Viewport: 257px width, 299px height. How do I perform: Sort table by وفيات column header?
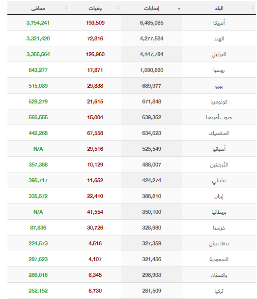point(95,8)
